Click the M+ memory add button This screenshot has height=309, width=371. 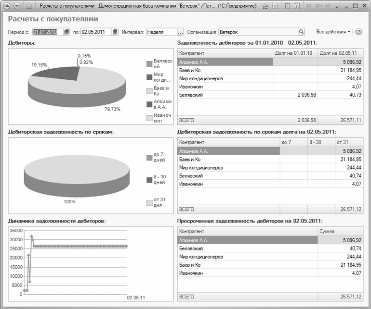(x=318, y=6)
